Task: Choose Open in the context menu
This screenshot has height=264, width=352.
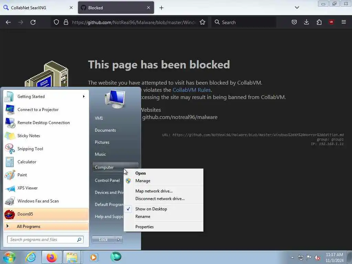Action: click(x=163, y=173)
